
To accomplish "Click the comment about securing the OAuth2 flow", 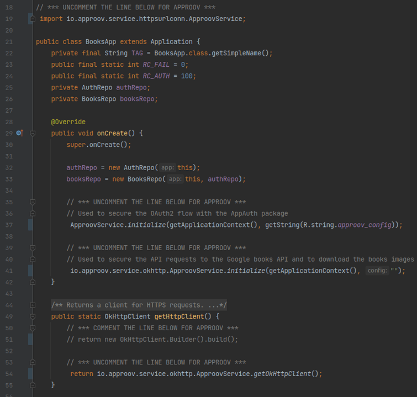I will 177,214.
